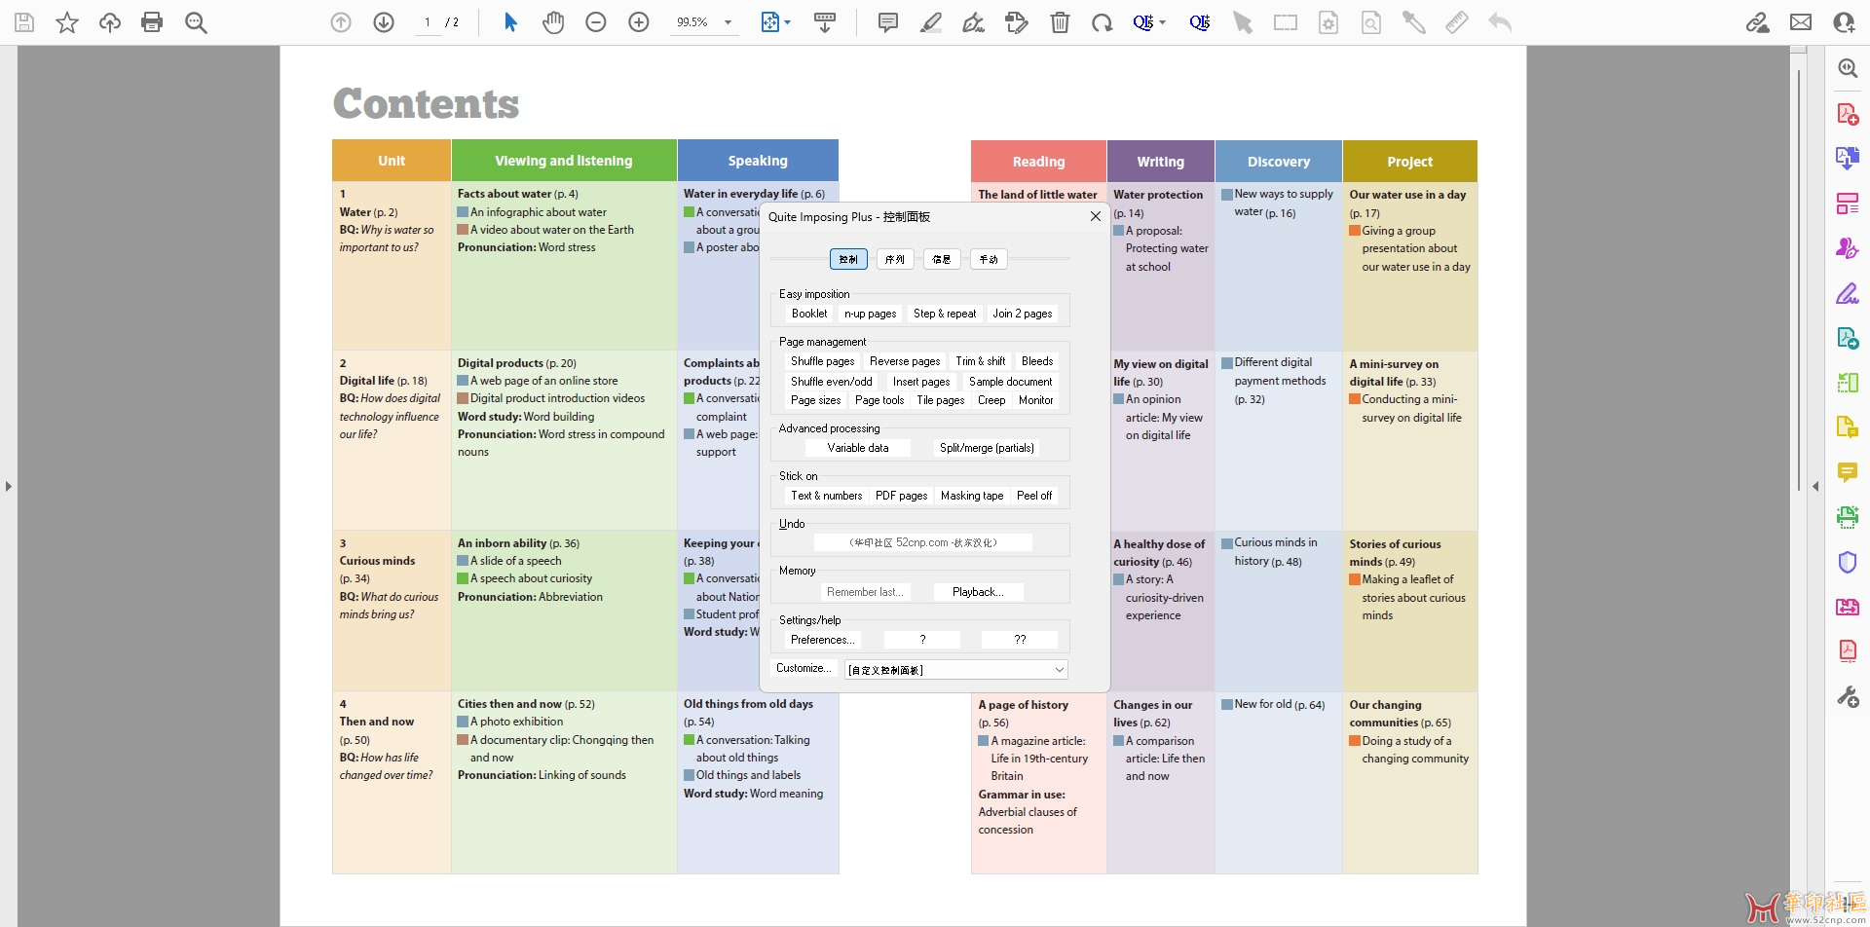Click the Rotate page icon
Image resolution: width=1870 pixels, height=927 pixels.
click(1102, 22)
